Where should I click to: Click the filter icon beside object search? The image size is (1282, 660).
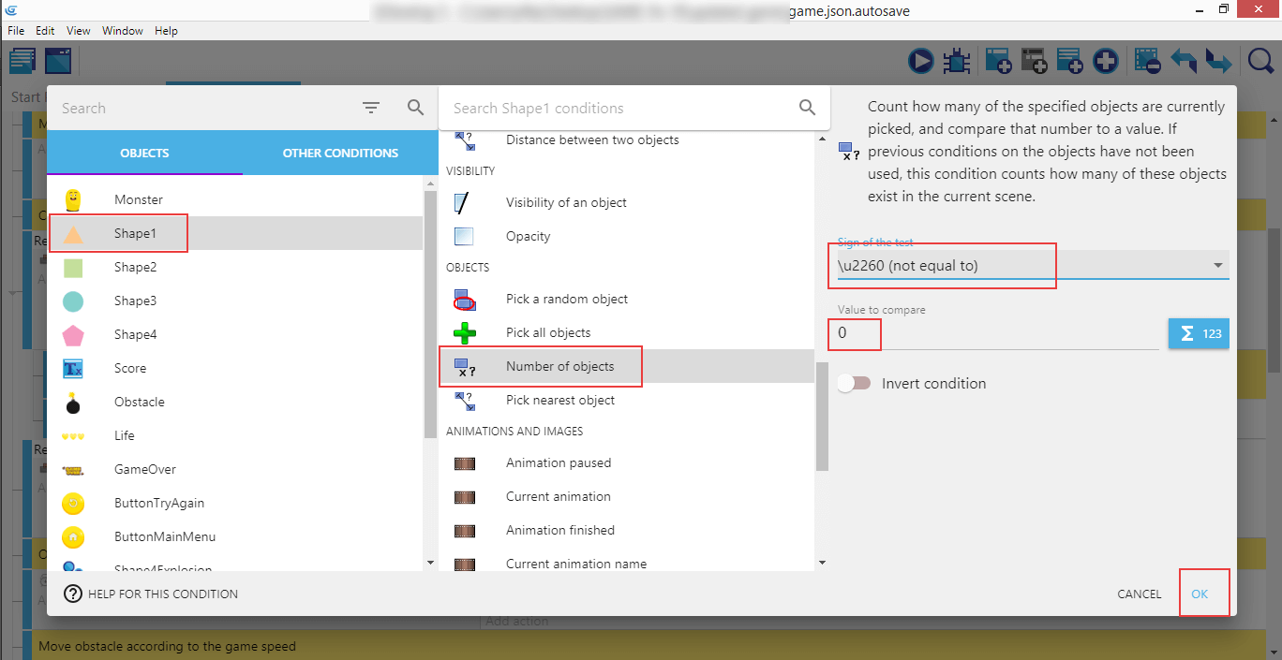point(371,109)
